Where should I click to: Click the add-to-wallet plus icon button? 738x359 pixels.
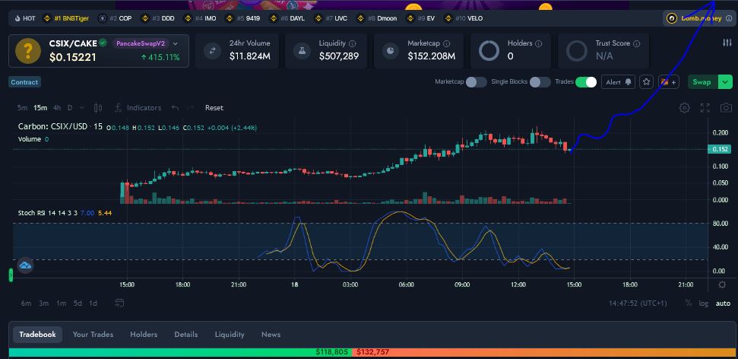(669, 82)
